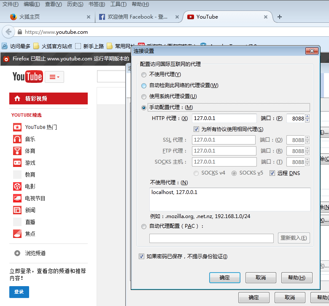The image size is (329, 306).
Task: Select 使用系统代理设置 radio option
Action: [144, 96]
